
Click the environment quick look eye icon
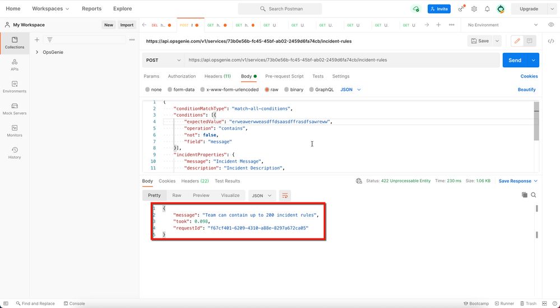551,25
